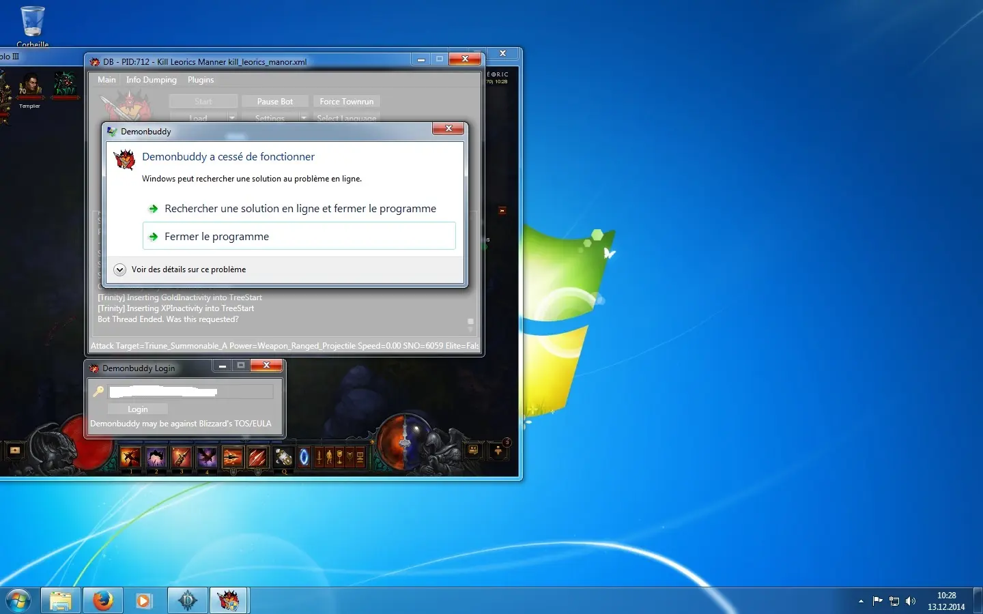983x614 pixels.
Task: Expand 'Voir des détails sur ce problème'
Action: [x=180, y=269]
